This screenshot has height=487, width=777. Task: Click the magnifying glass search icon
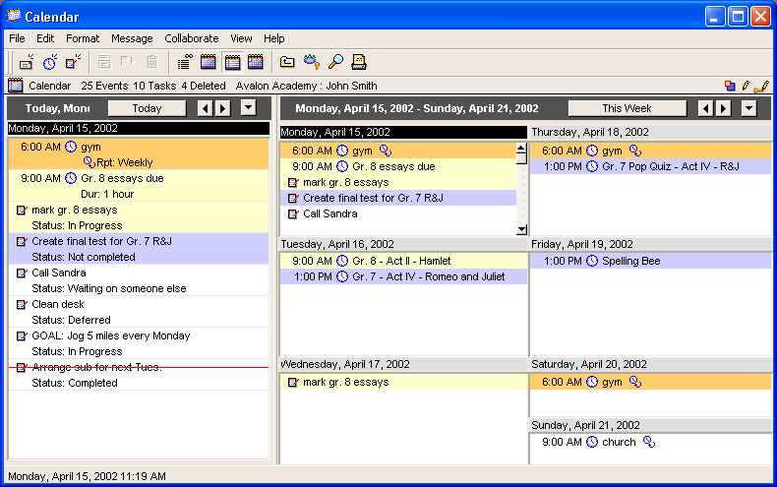[x=335, y=62]
